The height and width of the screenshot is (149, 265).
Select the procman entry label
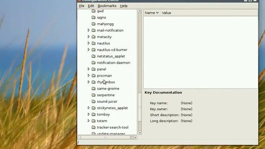tap(104, 76)
